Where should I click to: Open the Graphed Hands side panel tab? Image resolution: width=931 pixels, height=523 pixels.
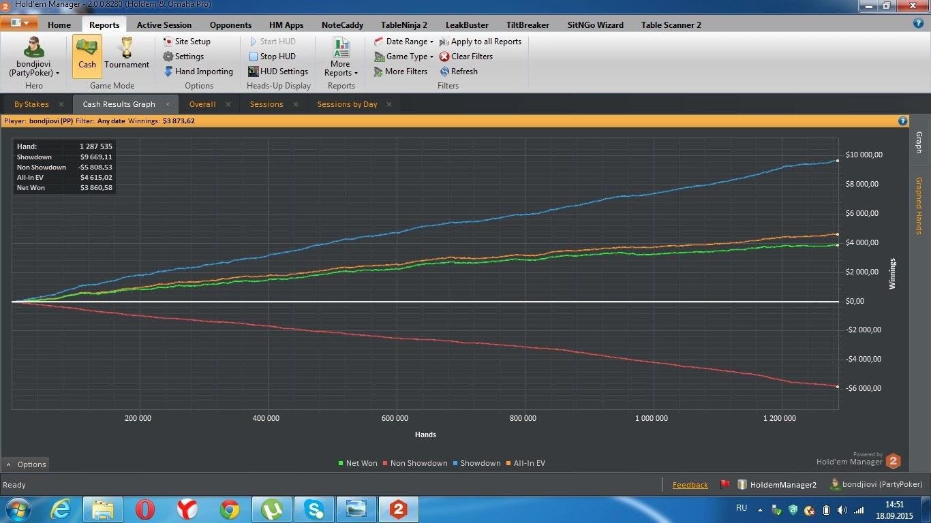tap(919, 206)
